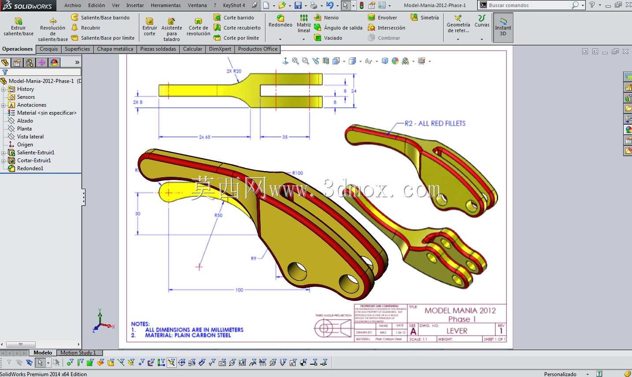Click Personalizado in status bar
The height and width of the screenshot is (377, 632).
(560, 374)
